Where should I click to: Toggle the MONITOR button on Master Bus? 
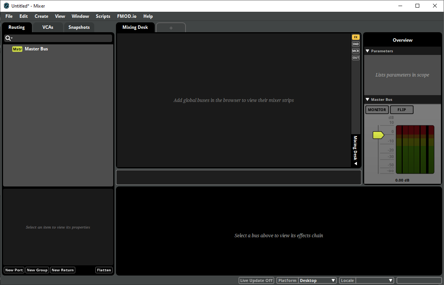point(377,110)
